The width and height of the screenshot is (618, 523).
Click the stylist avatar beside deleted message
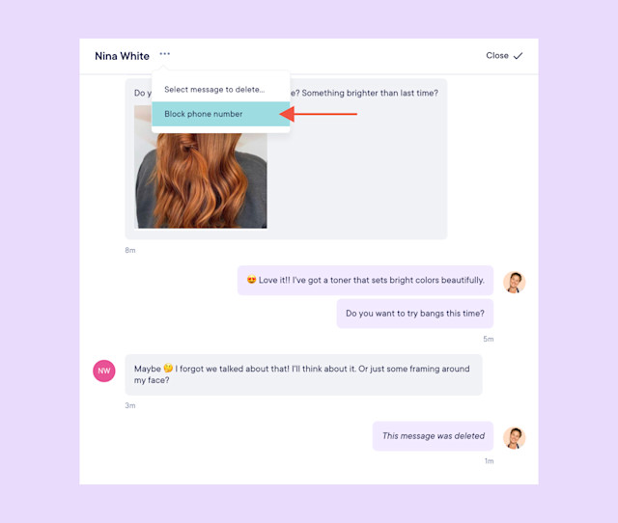[x=515, y=438]
